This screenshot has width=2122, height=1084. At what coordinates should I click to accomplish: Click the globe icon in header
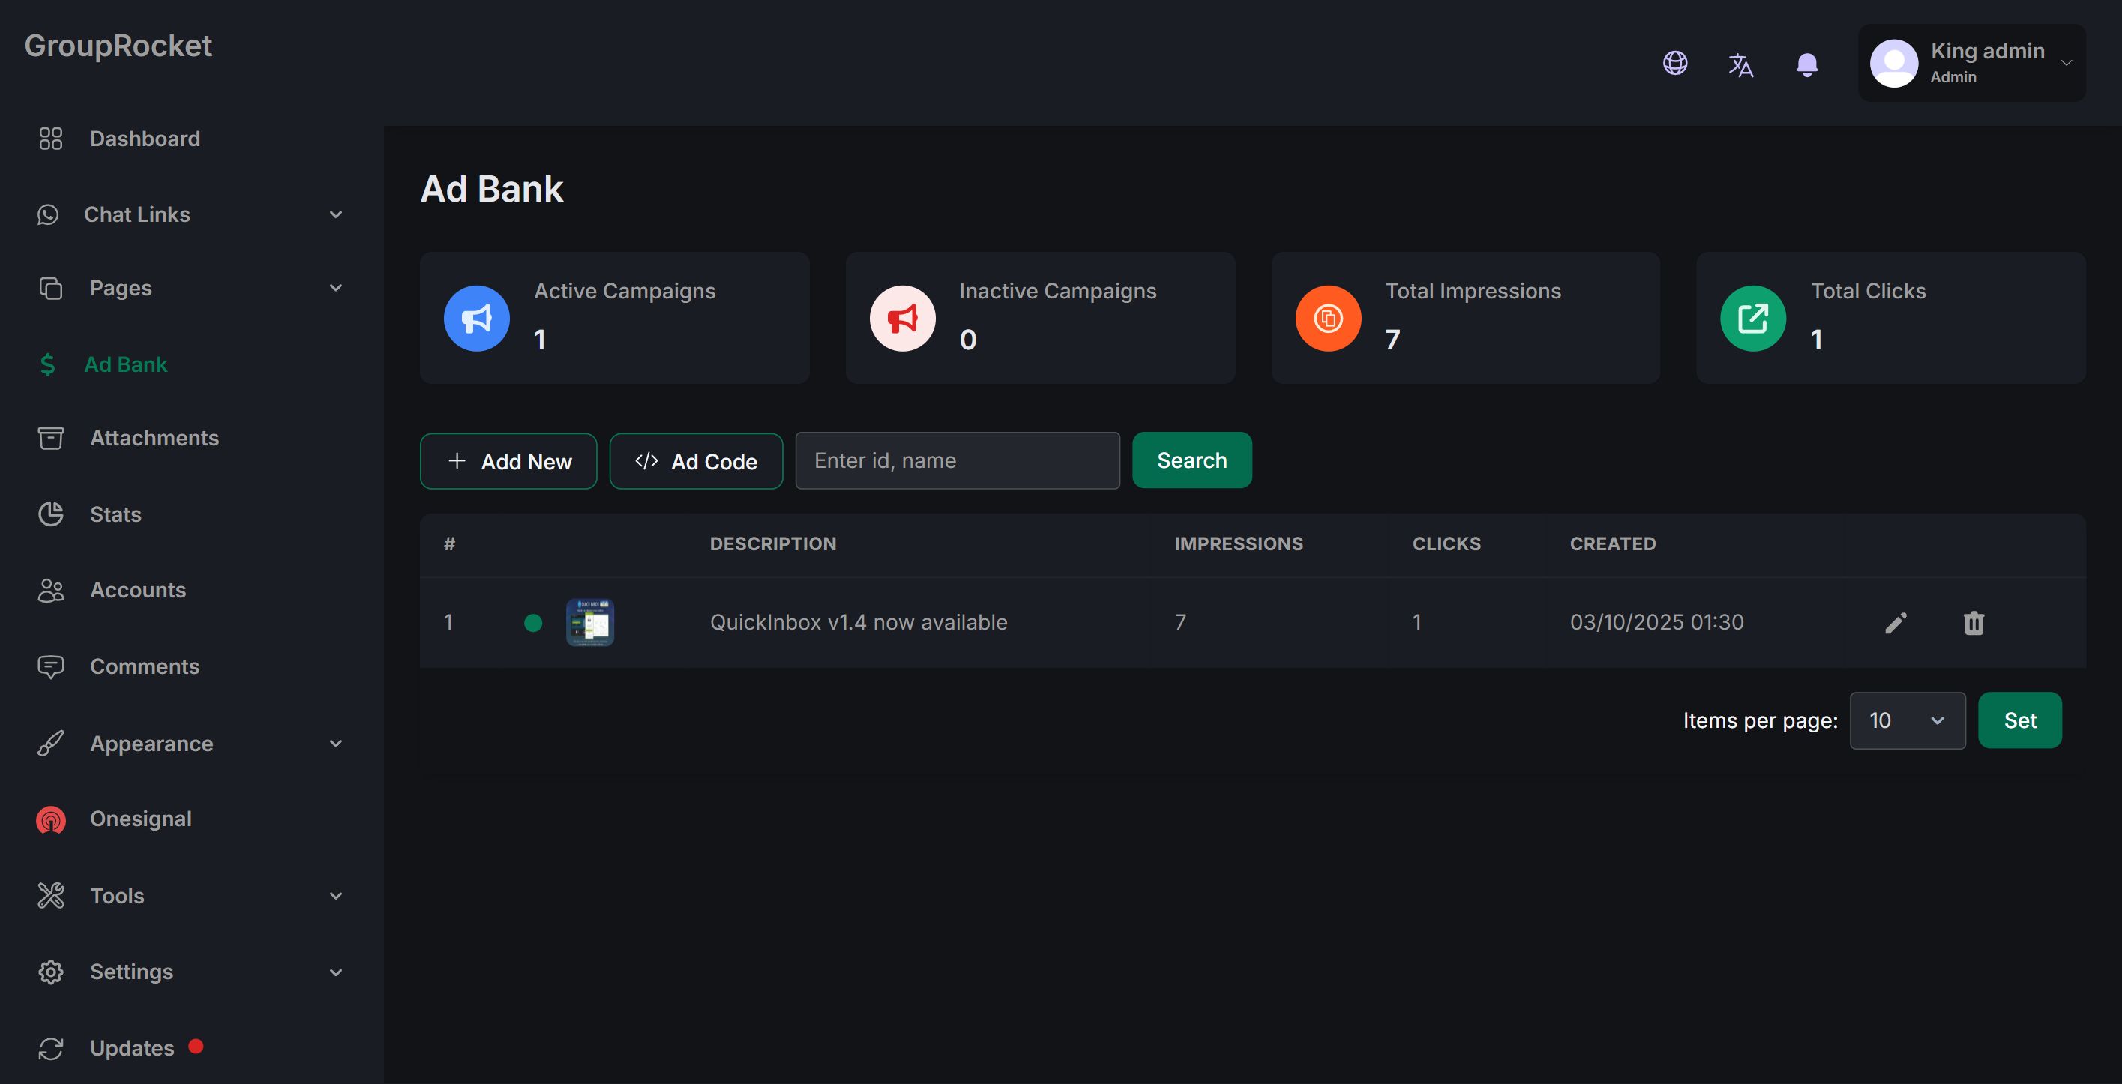click(x=1674, y=64)
